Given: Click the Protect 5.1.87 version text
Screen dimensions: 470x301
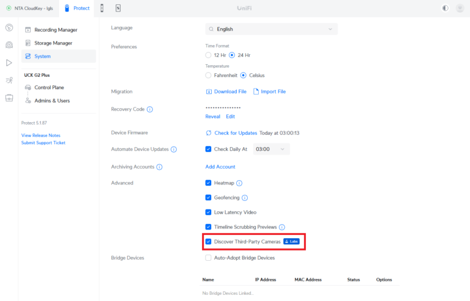Looking at the screenshot, I should [x=34, y=123].
